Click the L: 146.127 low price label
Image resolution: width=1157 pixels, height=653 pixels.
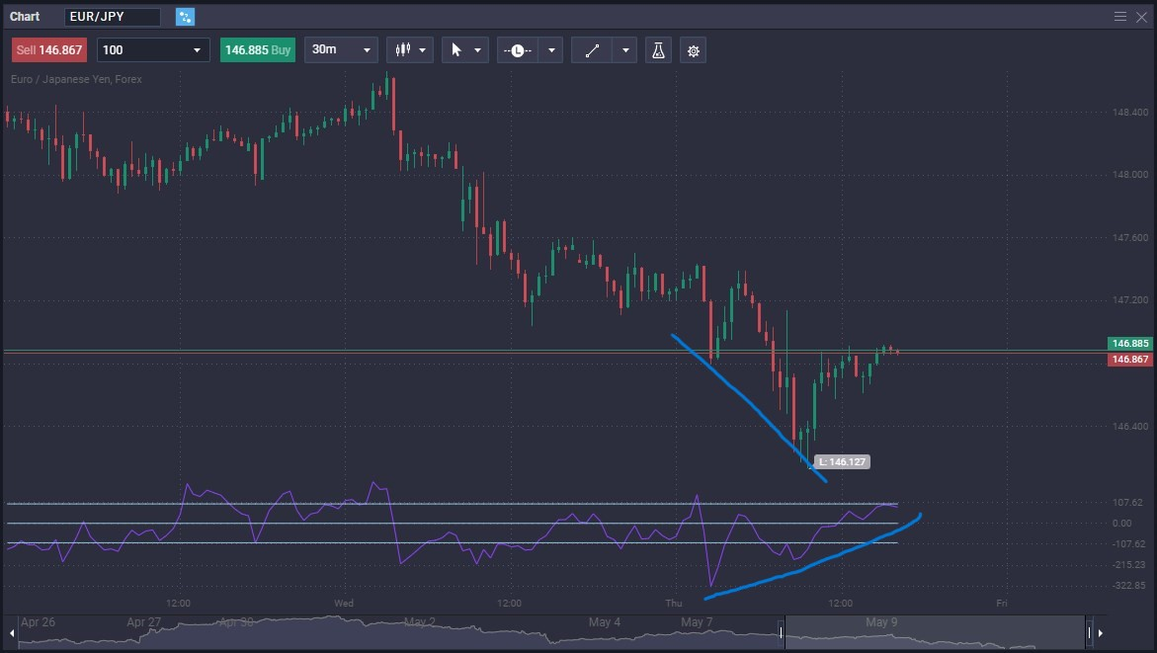pyautogui.click(x=842, y=461)
